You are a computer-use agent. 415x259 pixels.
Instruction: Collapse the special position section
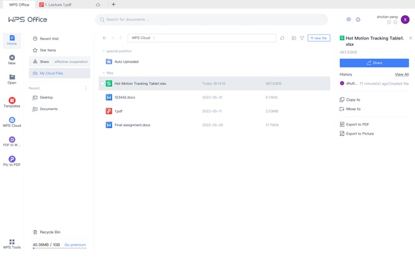pos(104,51)
